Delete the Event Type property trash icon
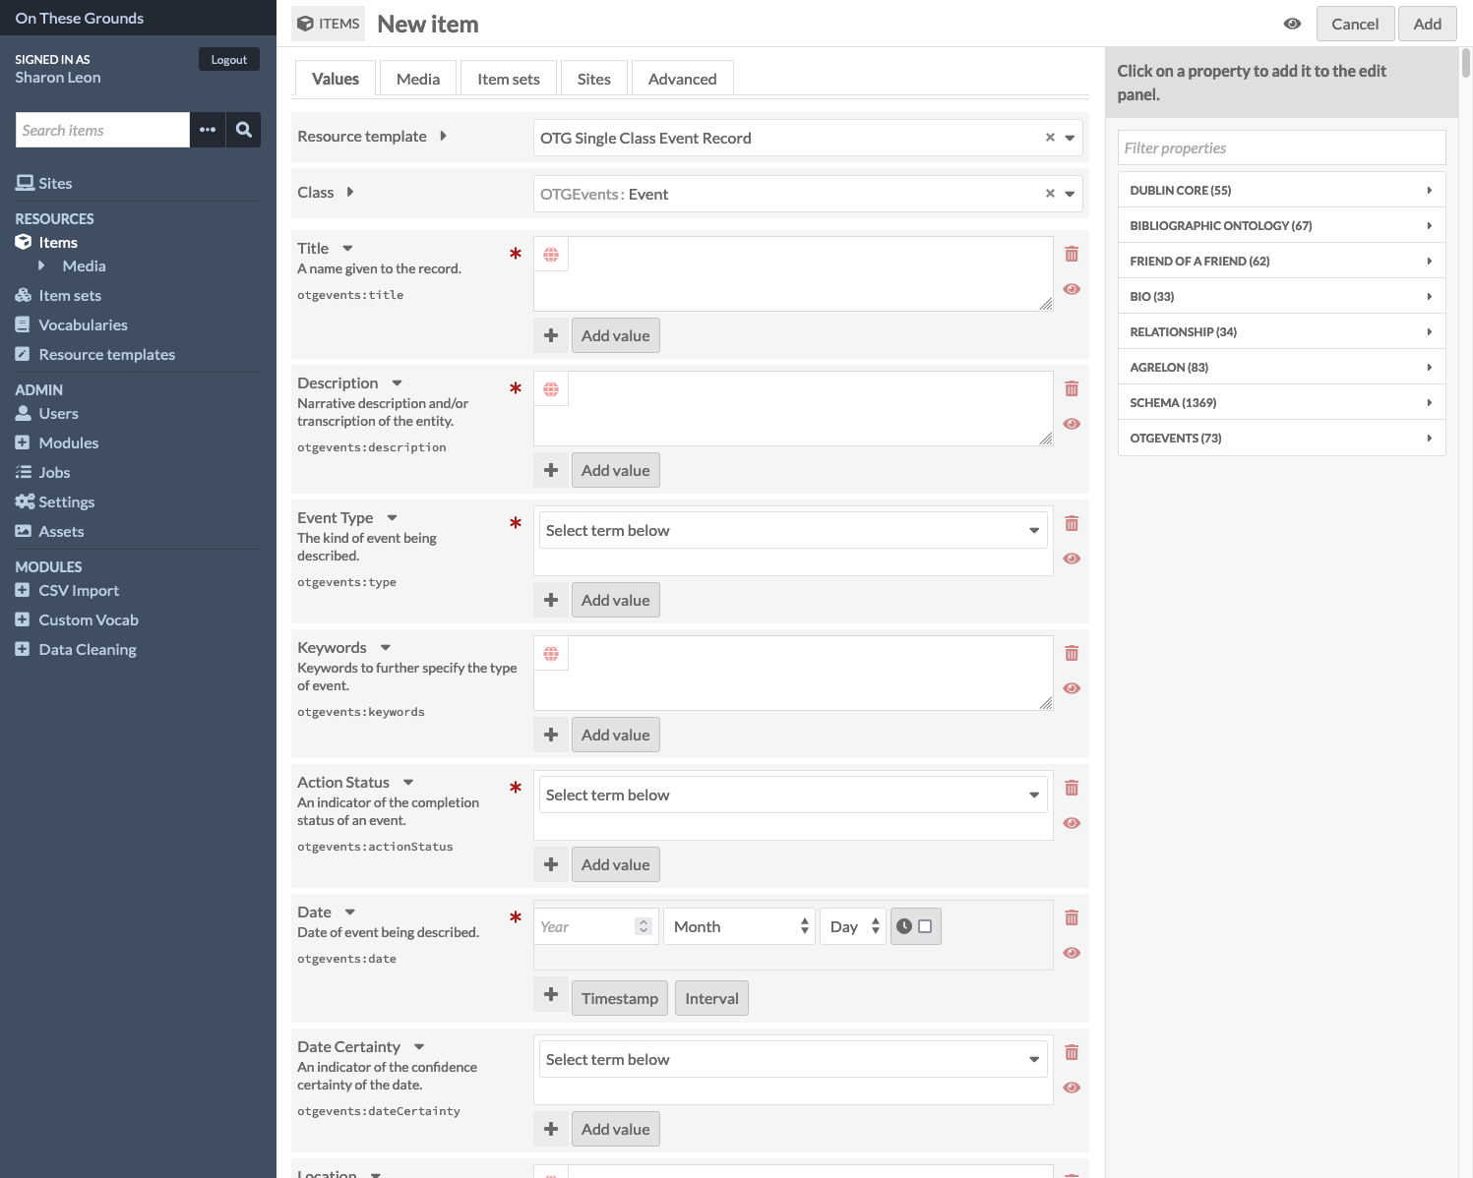Screen dimensions: 1473x1178 pos(1072,524)
